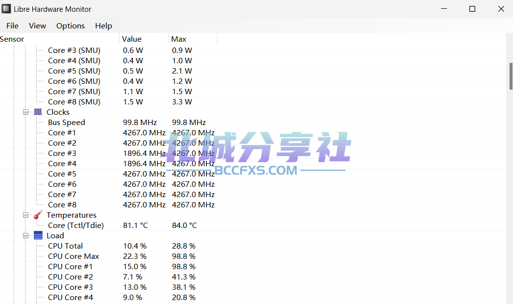Click the 28.8 % CPU Total max
This screenshot has width=513, height=304.
pos(184,246)
